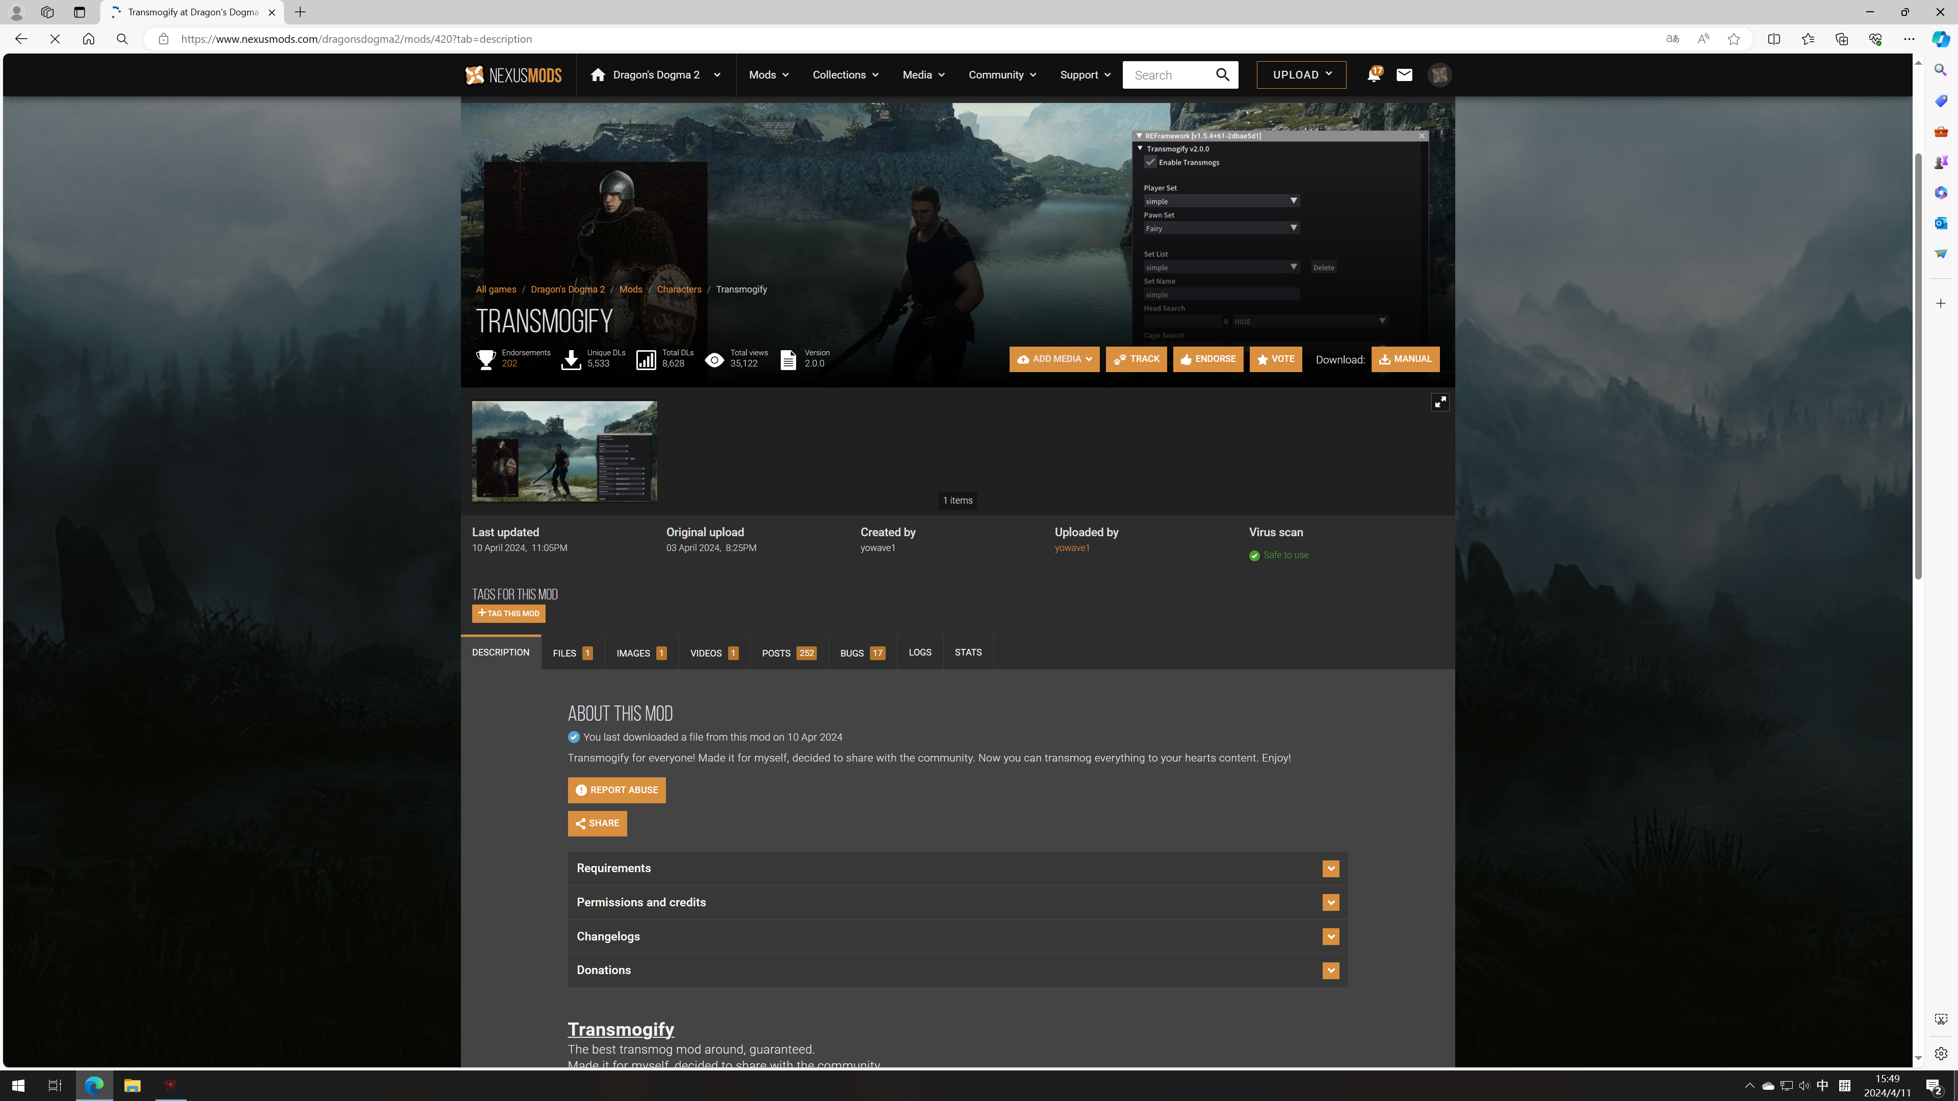
Task: Click the ENDORSE button
Action: click(1208, 359)
